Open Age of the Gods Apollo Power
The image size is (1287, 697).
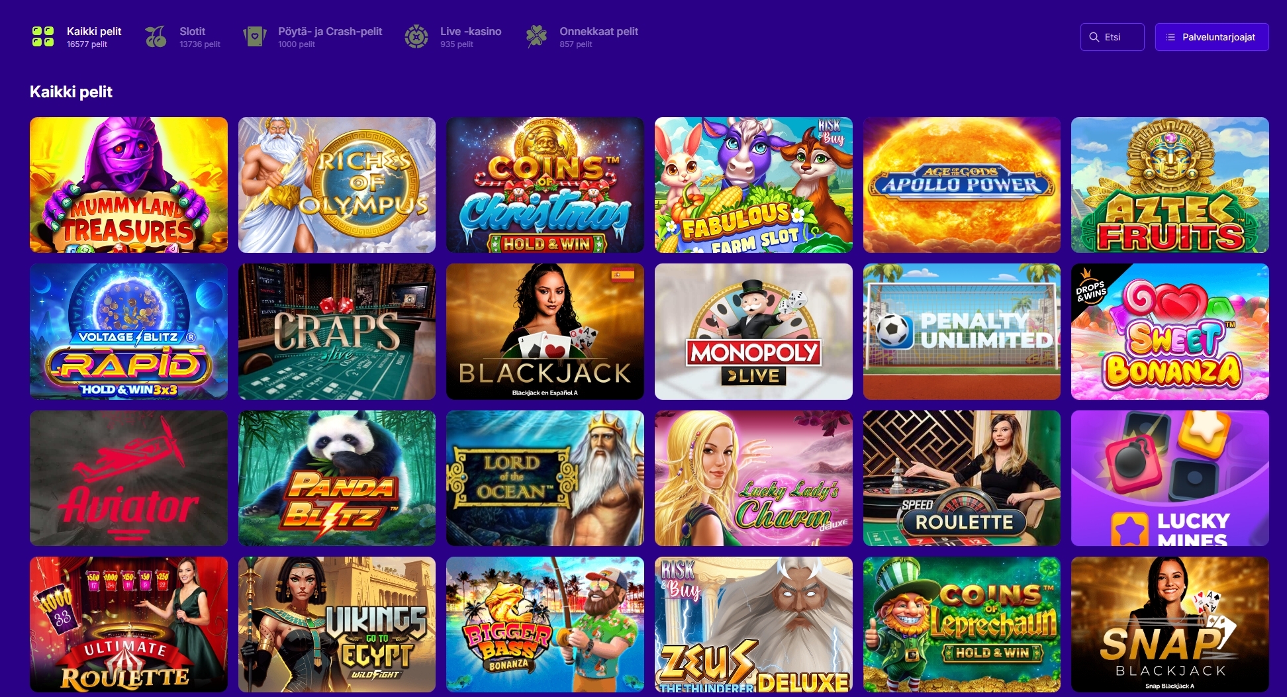click(x=961, y=185)
